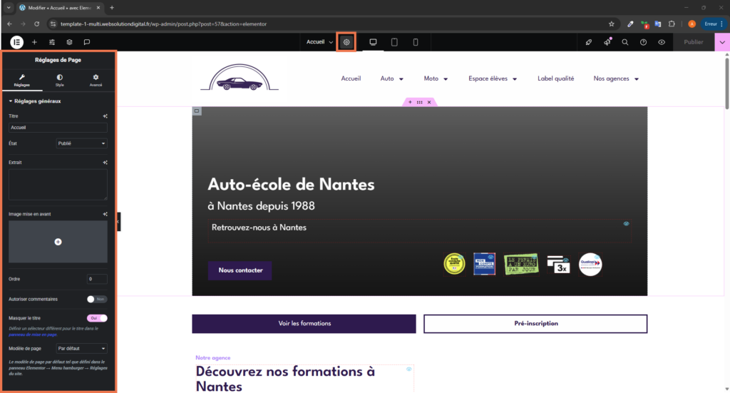The width and height of the screenshot is (730, 393).
Task: Switch to the Style tab
Action: point(59,80)
